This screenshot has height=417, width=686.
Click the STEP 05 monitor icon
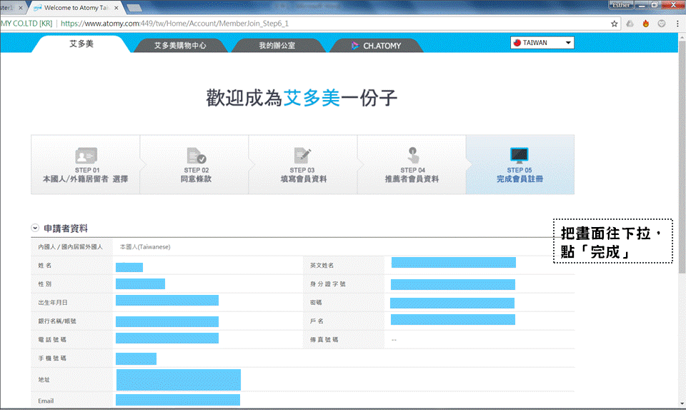[520, 155]
